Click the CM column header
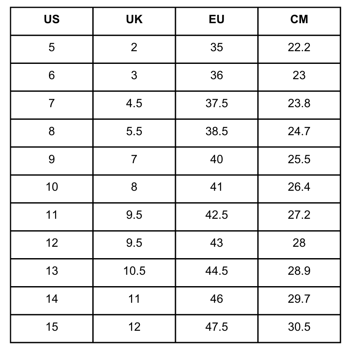The width and height of the screenshot is (350, 350). coord(299,21)
